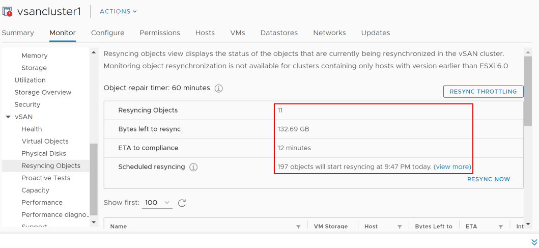
Task: Click info icon beside Object repair timer
Action: point(219,88)
